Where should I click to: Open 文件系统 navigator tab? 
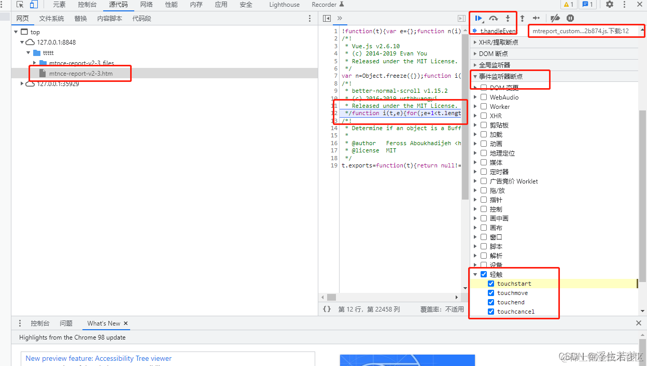(x=52, y=18)
